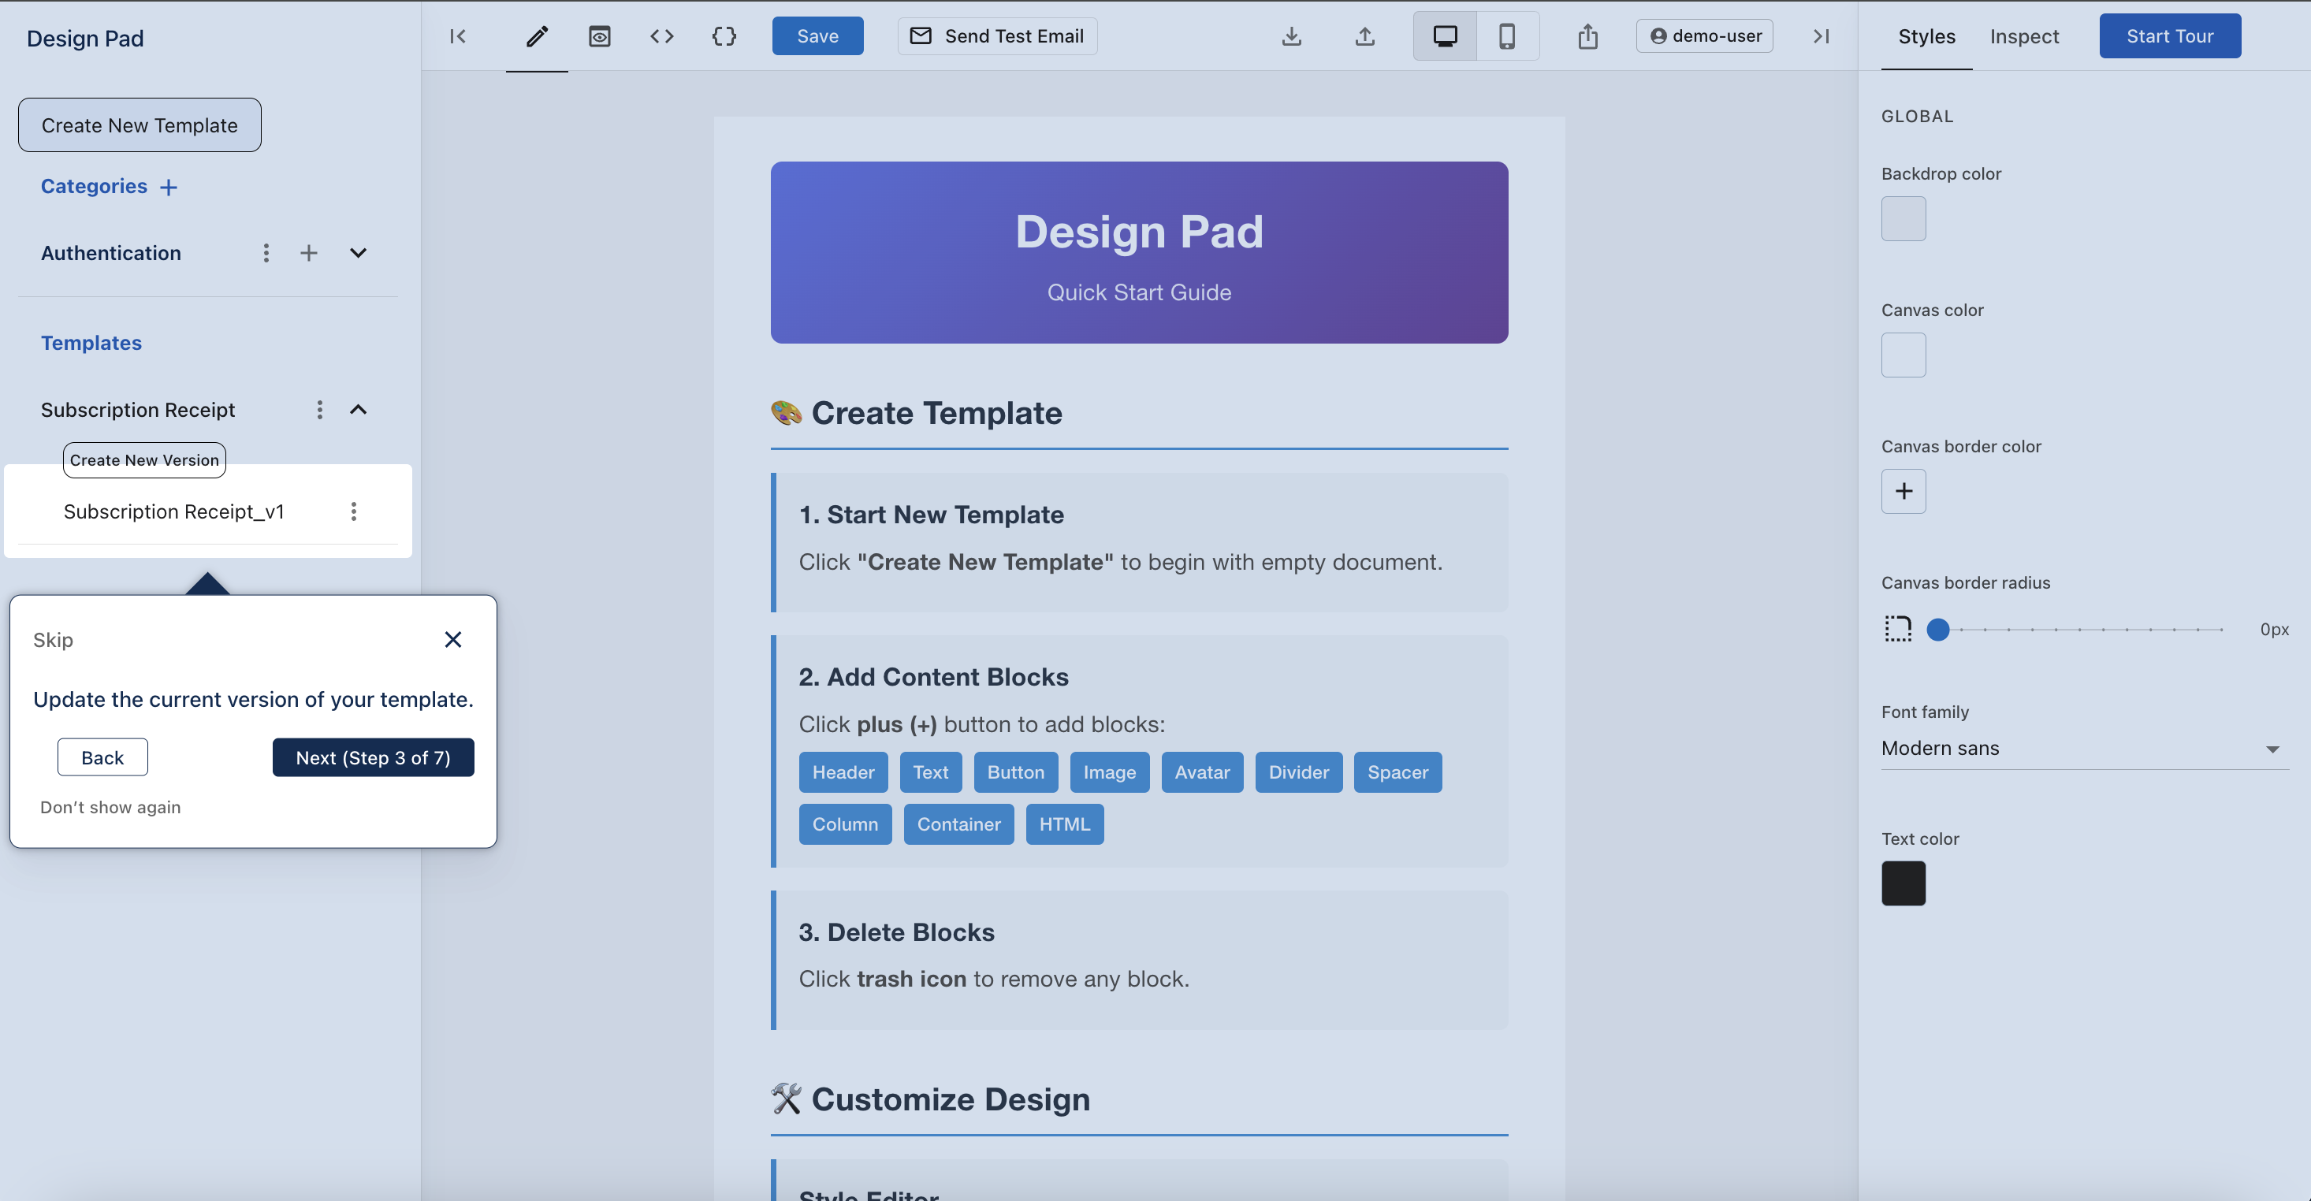Collapse the left sidebar with the arrow icon
The height and width of the screenshot is (1201, 2311).
[x=457, y=36]
